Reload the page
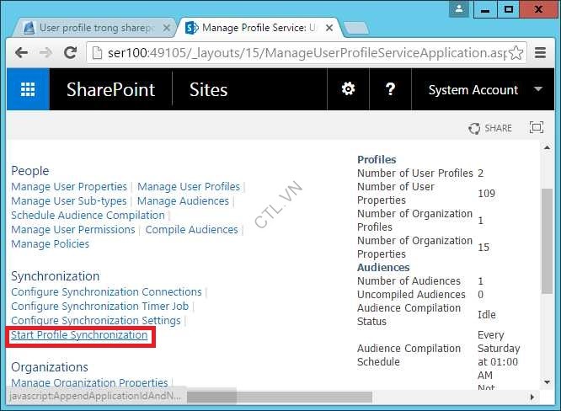This screenshot has height=411, width=561. click(x=72, y=52)
